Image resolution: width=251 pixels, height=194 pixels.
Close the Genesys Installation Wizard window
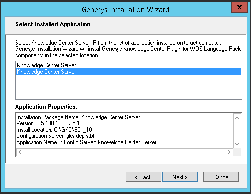pos(239,7)
